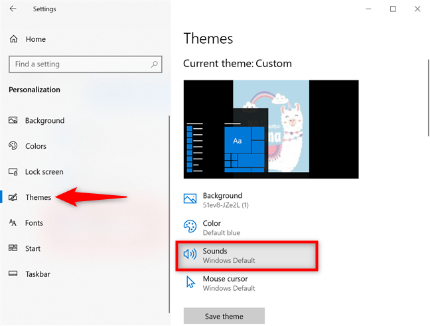Click the right pane vertical scrollbar
The image size is (430, 326).
pos(429,98)
